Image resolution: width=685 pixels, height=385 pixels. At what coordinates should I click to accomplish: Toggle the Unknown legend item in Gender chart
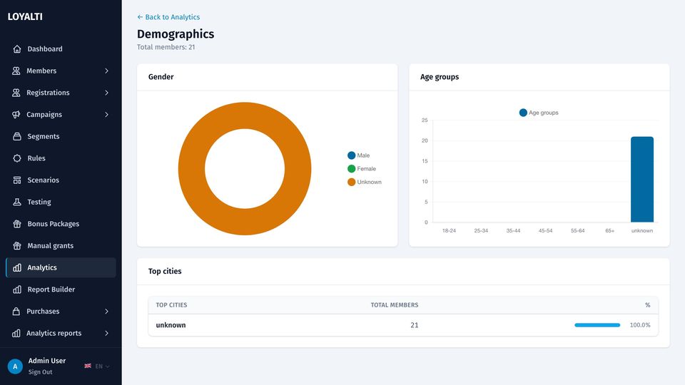coord(365,182)
